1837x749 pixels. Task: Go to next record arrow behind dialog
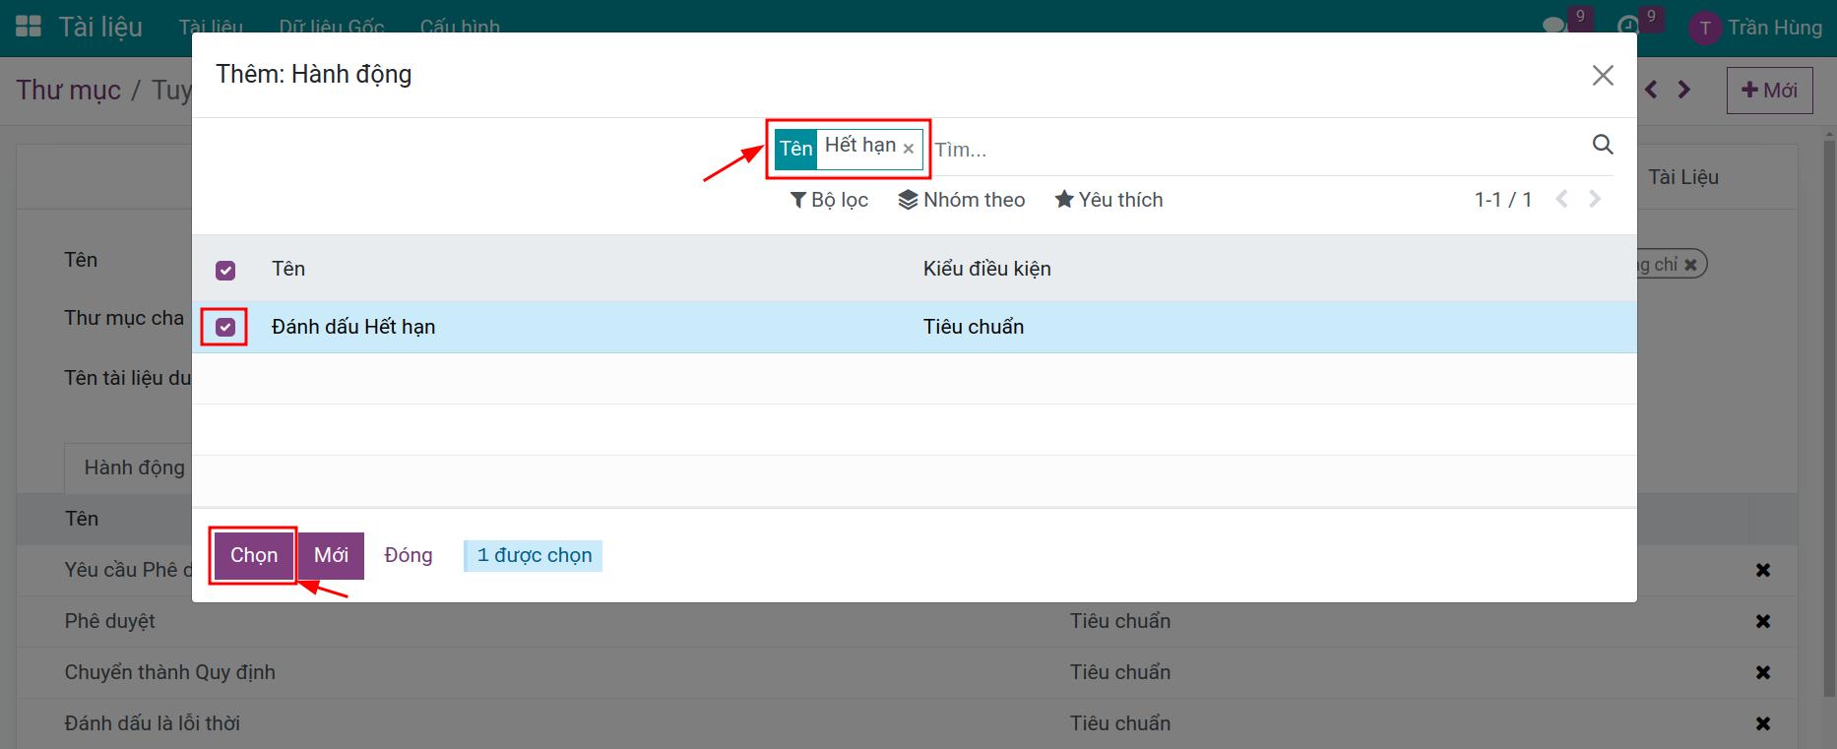[x=1684, y=90]
